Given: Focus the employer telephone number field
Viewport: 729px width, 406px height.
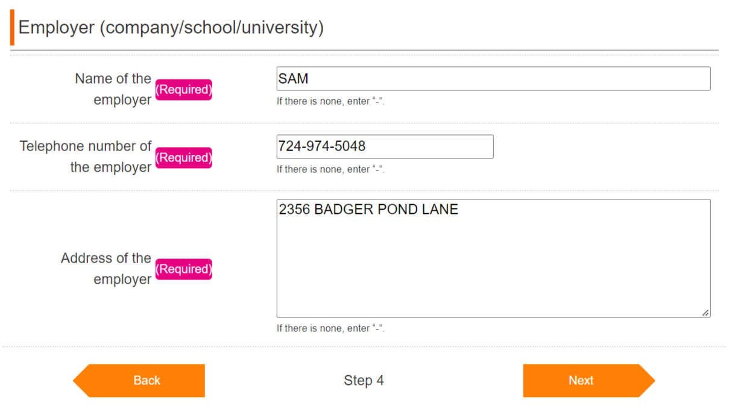Looking at the screenshot, I should pyautogui.click(x=384, y=146).
